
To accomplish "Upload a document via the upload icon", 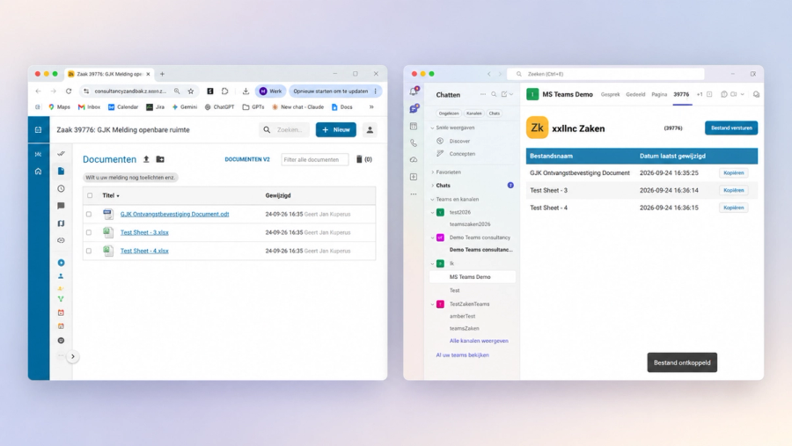I will [x=146, y=159].
